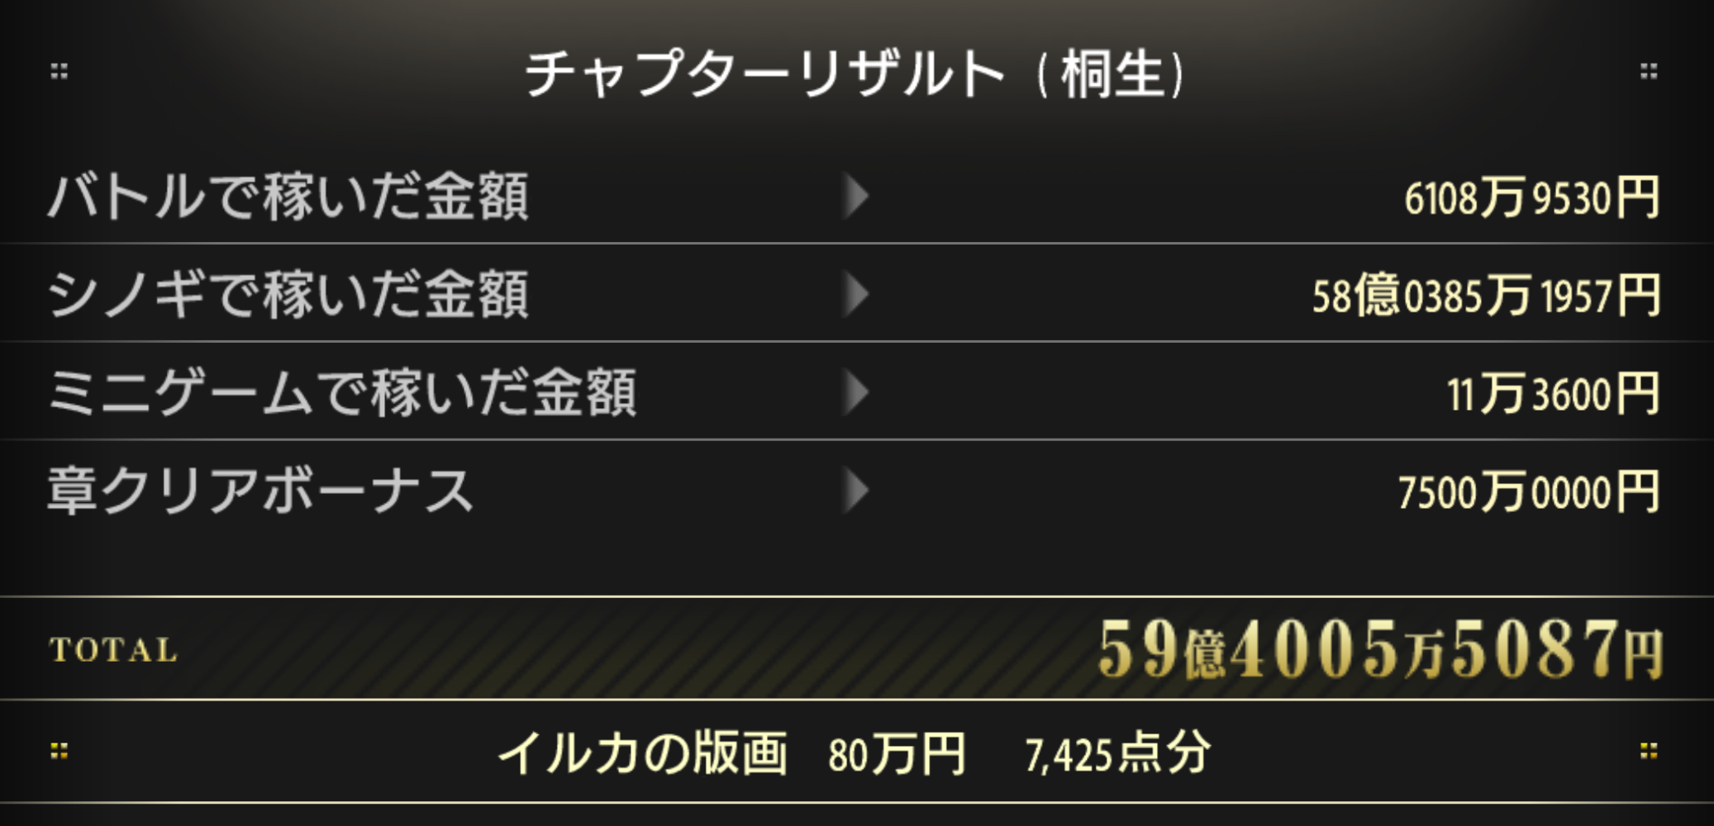The image size is (1714, 826).
Task: Click the white dotted icon left of title
Action: (59, 71)
